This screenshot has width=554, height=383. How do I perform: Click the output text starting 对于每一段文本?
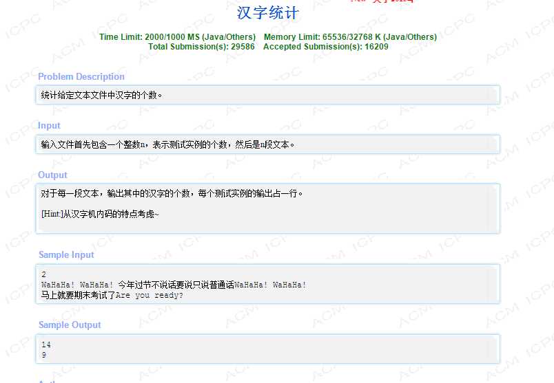(172, 193)
